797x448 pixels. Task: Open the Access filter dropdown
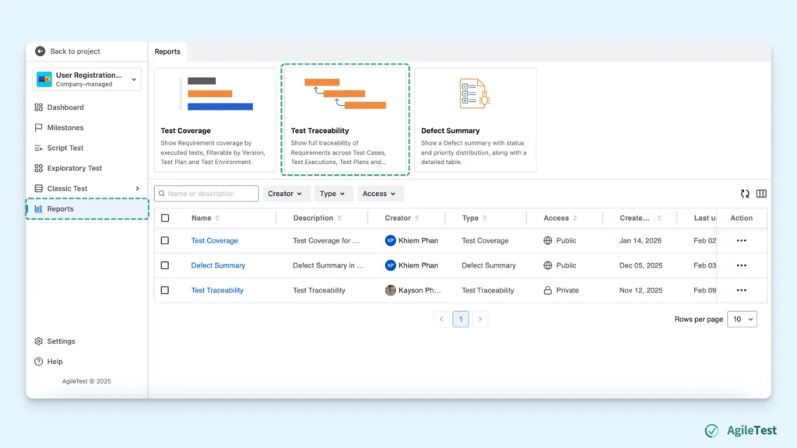click(x=379, y=194)
